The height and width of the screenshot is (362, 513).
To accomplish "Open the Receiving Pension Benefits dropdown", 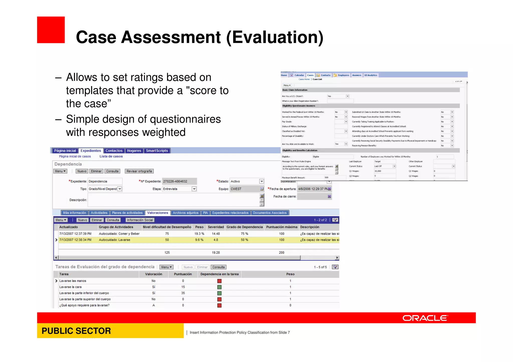I will (452, 146).
